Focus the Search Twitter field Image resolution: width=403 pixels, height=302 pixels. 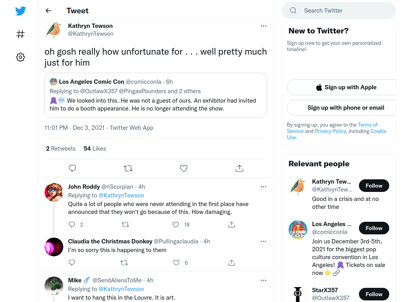pos(339,11)
